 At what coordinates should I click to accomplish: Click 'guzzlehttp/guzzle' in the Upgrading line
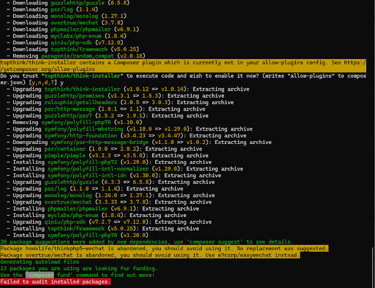point(71,182)
